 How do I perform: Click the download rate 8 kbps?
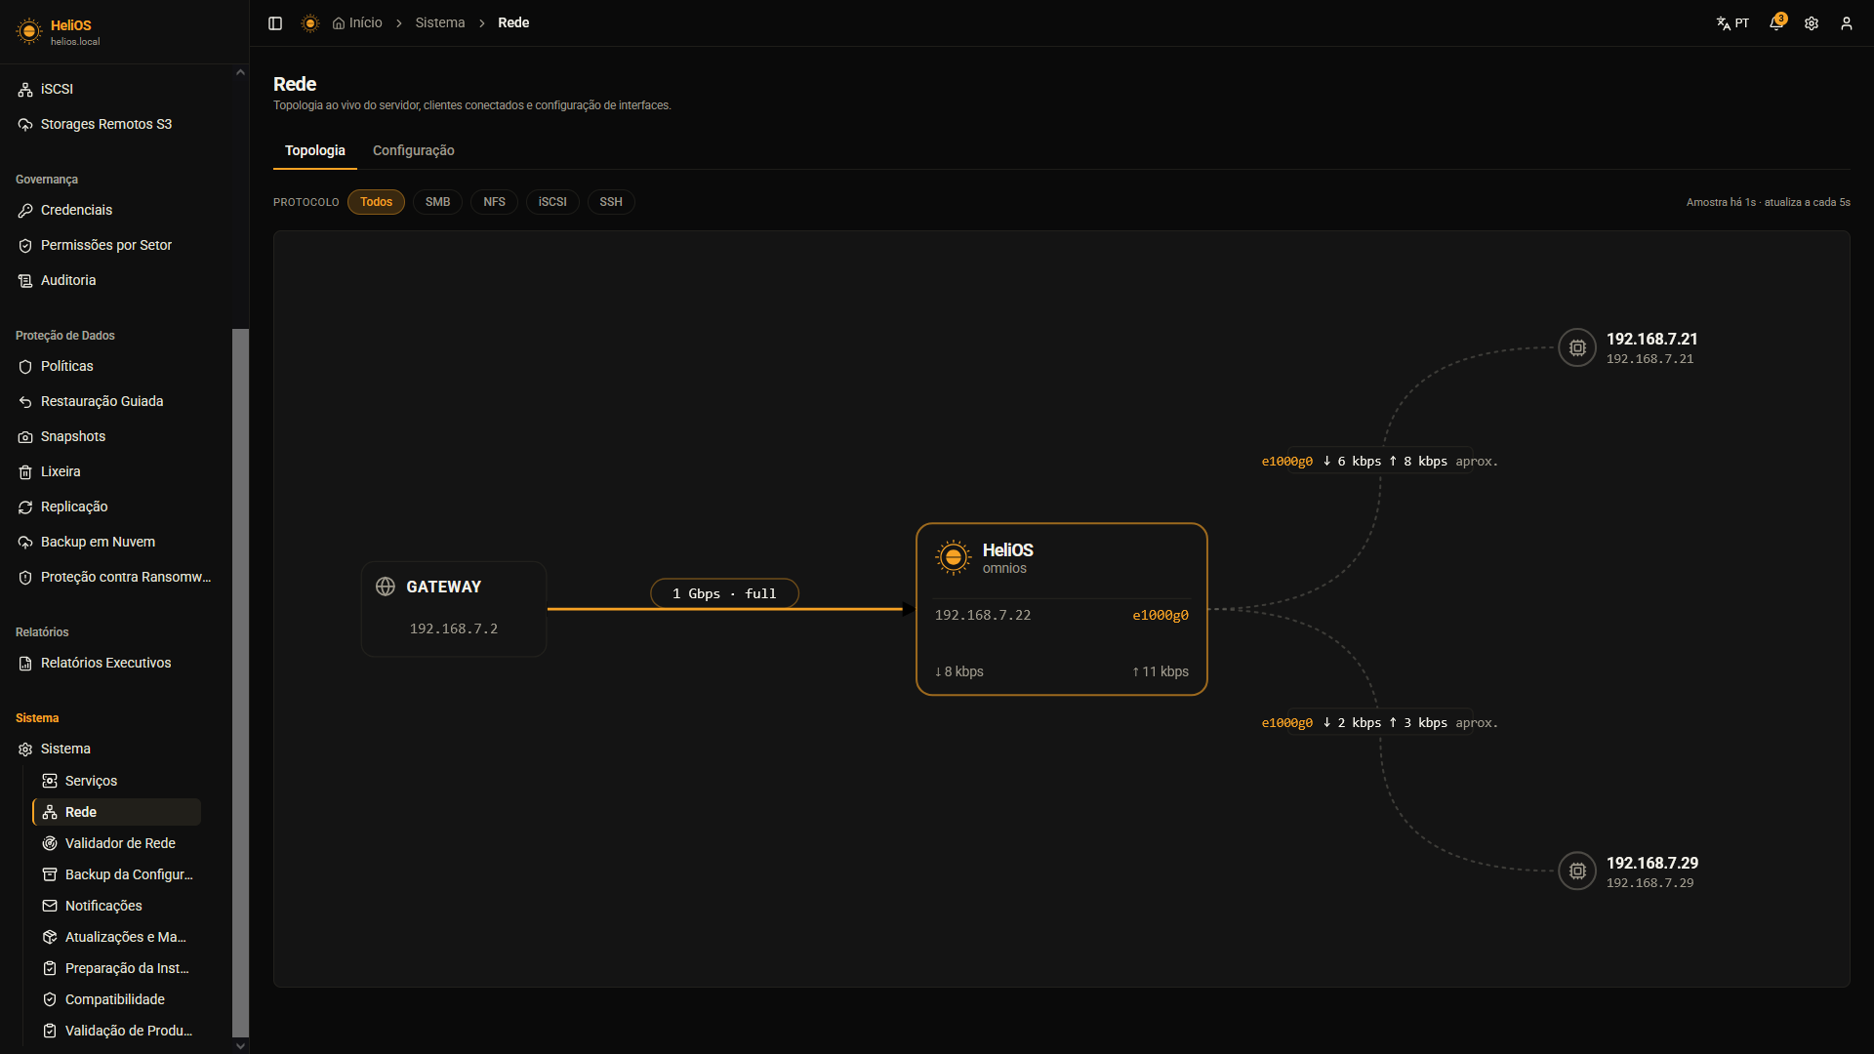point(958,672)
